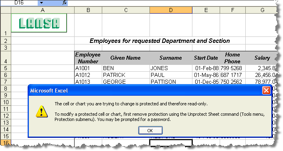Select row 1 header

coord(6,25)
